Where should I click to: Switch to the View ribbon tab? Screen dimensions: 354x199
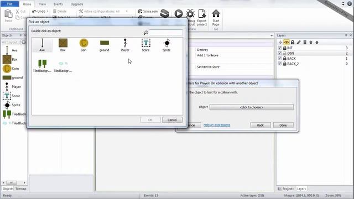click(42, 4)
